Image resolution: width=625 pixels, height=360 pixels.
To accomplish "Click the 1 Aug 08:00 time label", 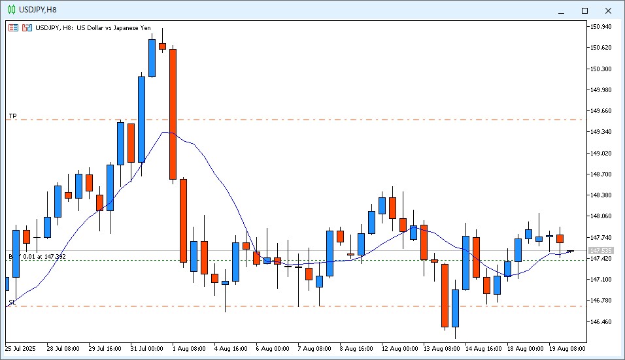I will (189, 349).
